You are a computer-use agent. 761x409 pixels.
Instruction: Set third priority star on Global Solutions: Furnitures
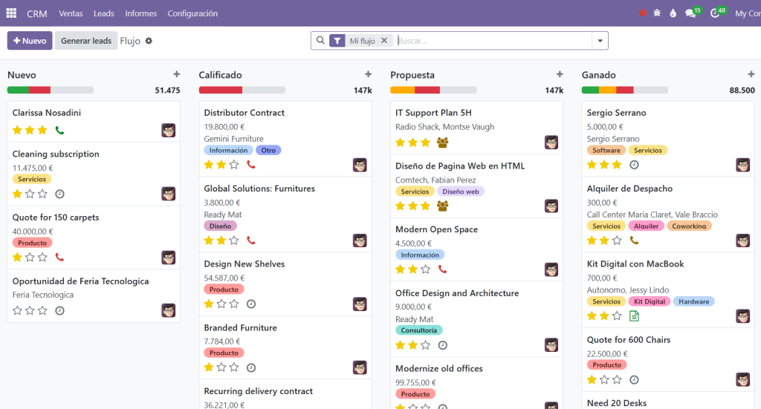[234, 241]
